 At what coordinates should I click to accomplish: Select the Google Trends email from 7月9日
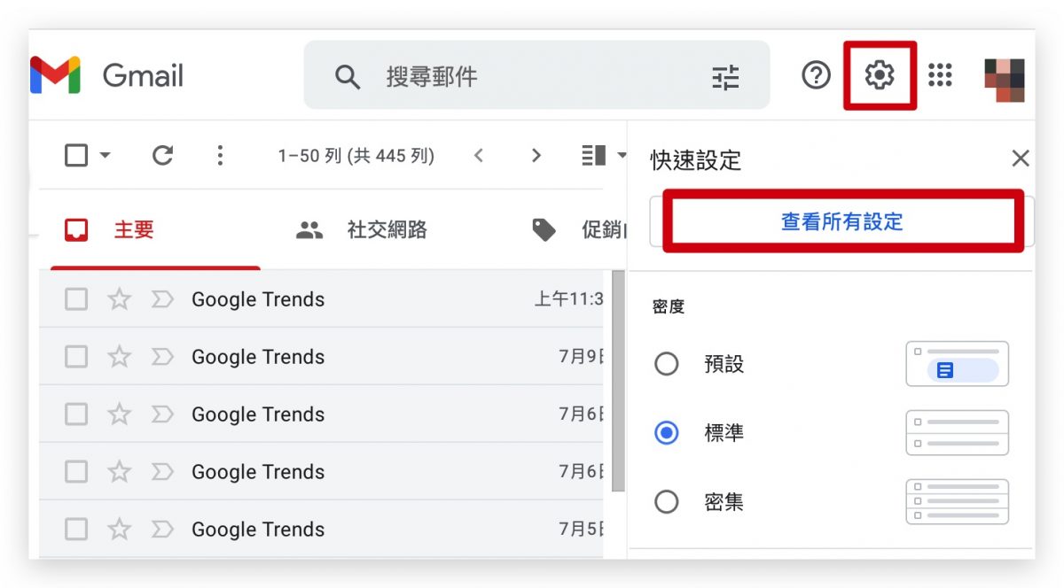point(76,357)
